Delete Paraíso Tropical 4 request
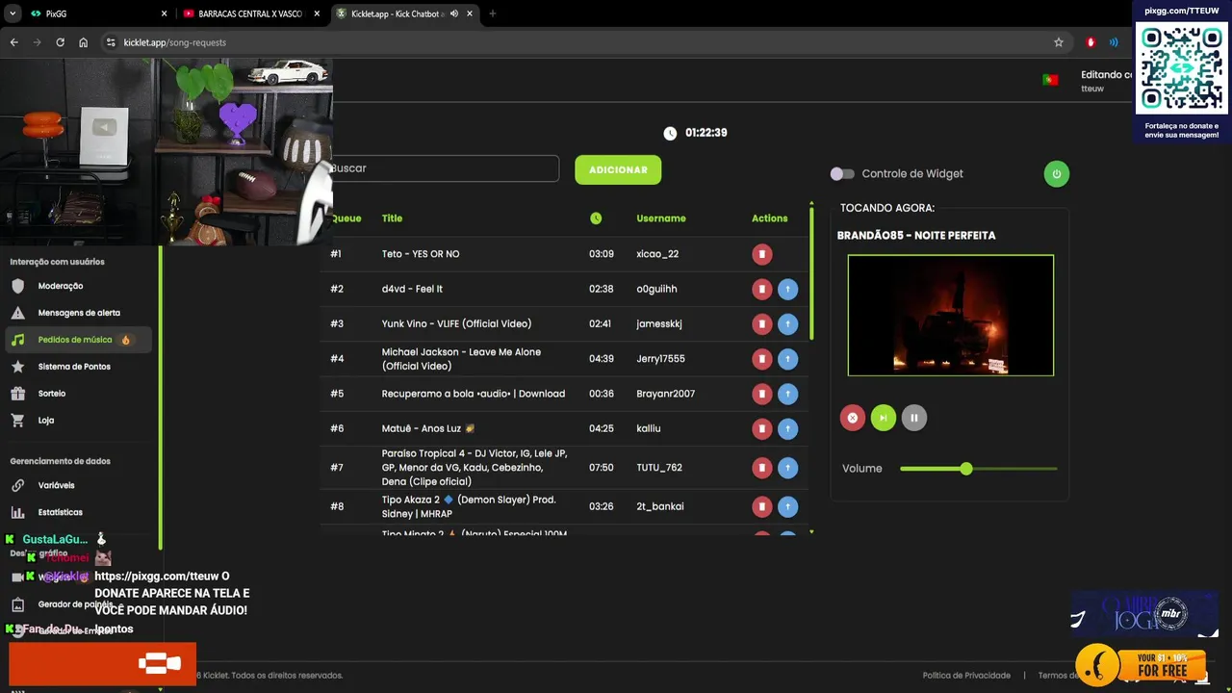Image resolution: width=1232 pixels, height=693 pixels. (x=762, y=468)
